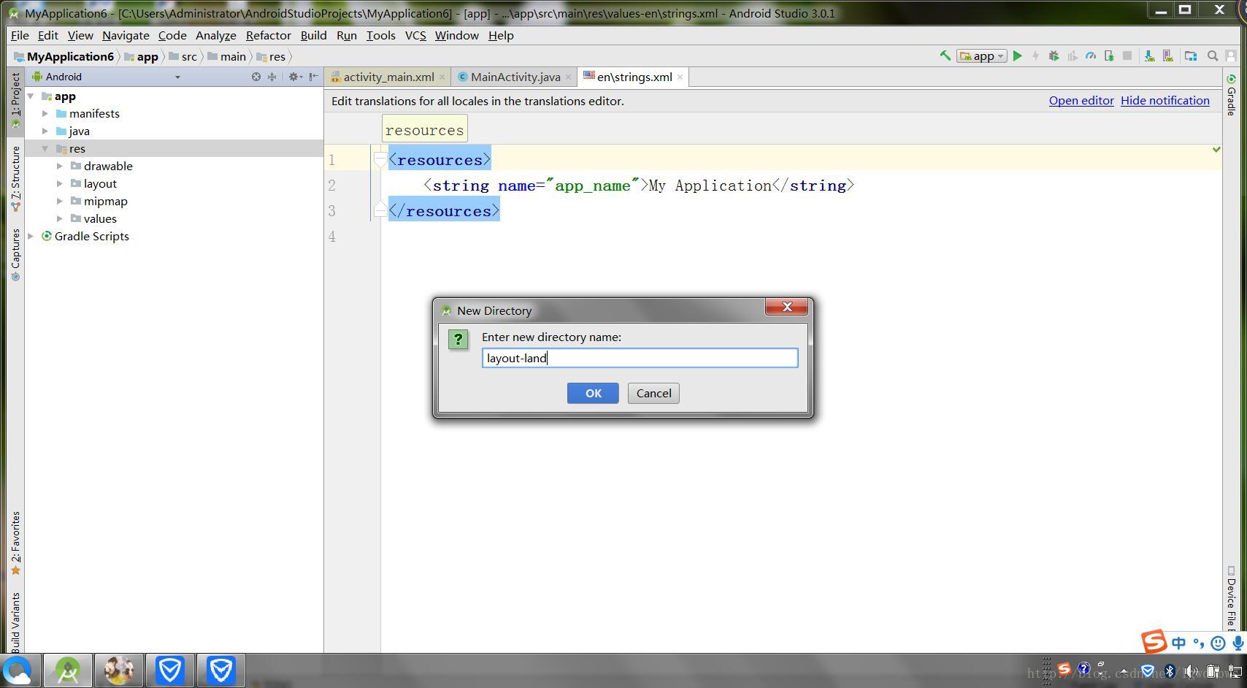Open Project Structure icon

(x=1191, y=56)
